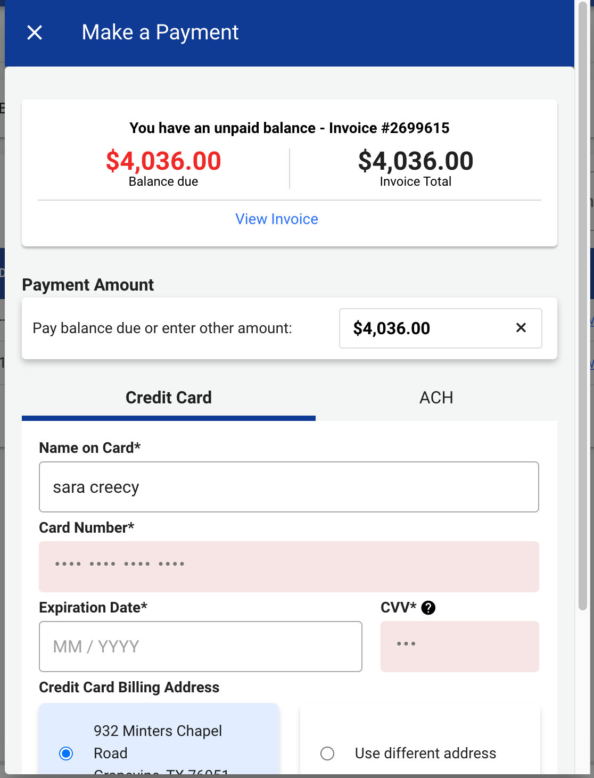Focus the Card Number field
The height and width of the screenshot is (778, 594).
289,567
